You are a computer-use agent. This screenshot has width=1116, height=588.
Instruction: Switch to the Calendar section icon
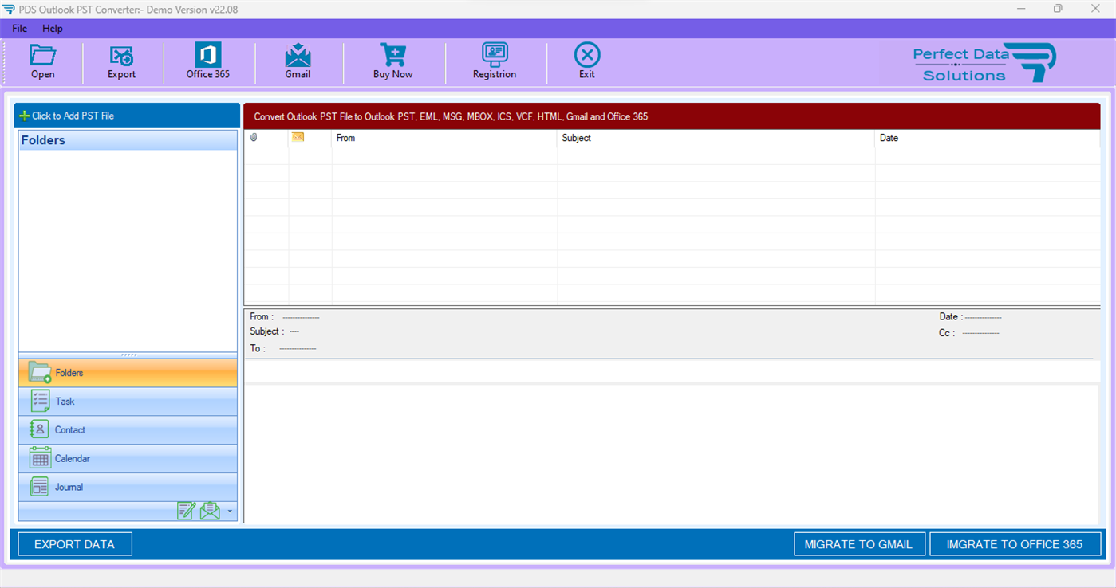pos(128,458)
